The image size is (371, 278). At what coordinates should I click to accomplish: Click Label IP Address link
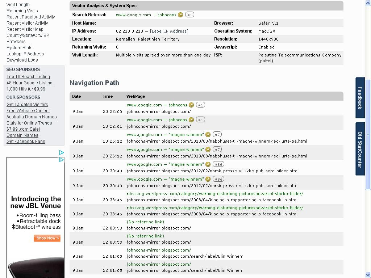(169, 31)
